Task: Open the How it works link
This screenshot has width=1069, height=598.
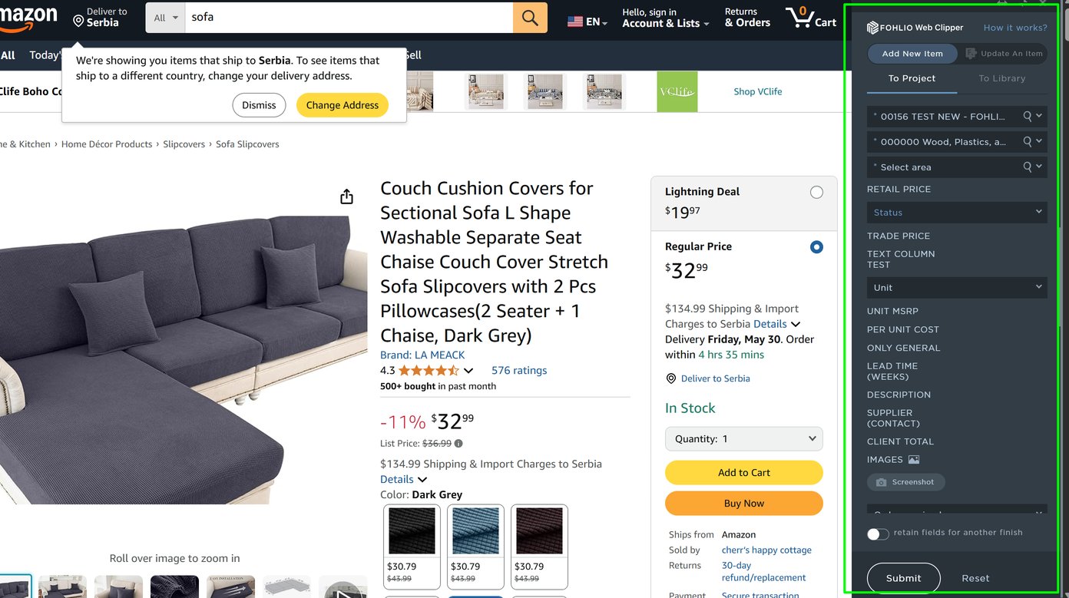Action: [x=1014, y=28]
